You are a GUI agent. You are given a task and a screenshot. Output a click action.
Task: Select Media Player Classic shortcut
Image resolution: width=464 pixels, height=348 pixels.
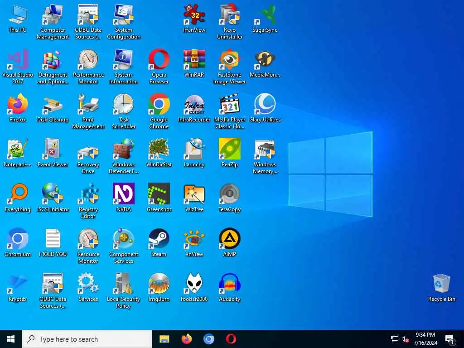230,111
